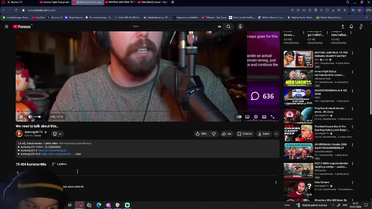372x209 pixels.
Task: Switch to the Yötä Niilo22 luona tab
Action: tap(152, 2)
